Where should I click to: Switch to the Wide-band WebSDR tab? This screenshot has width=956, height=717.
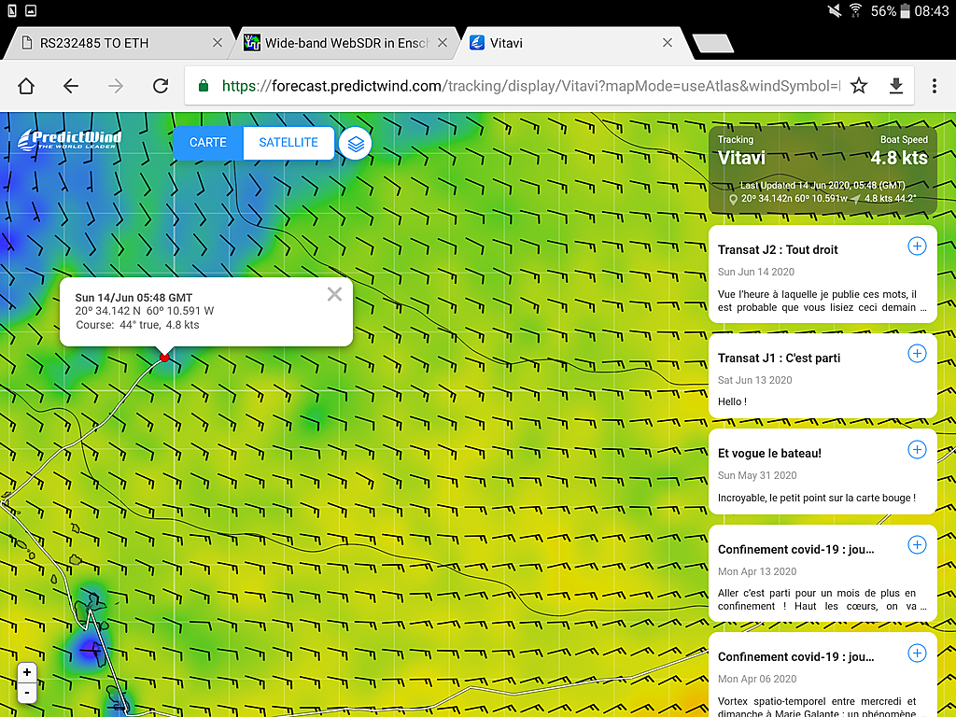coord(345,43)
